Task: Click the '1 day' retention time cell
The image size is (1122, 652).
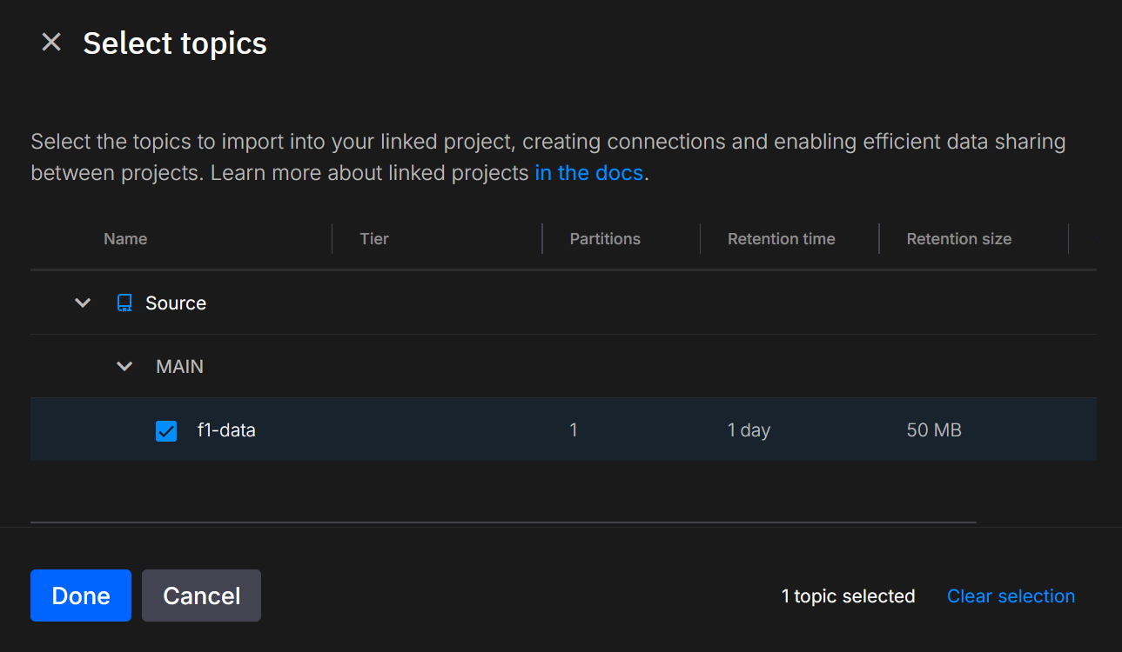Action: [x=749, y=430]
